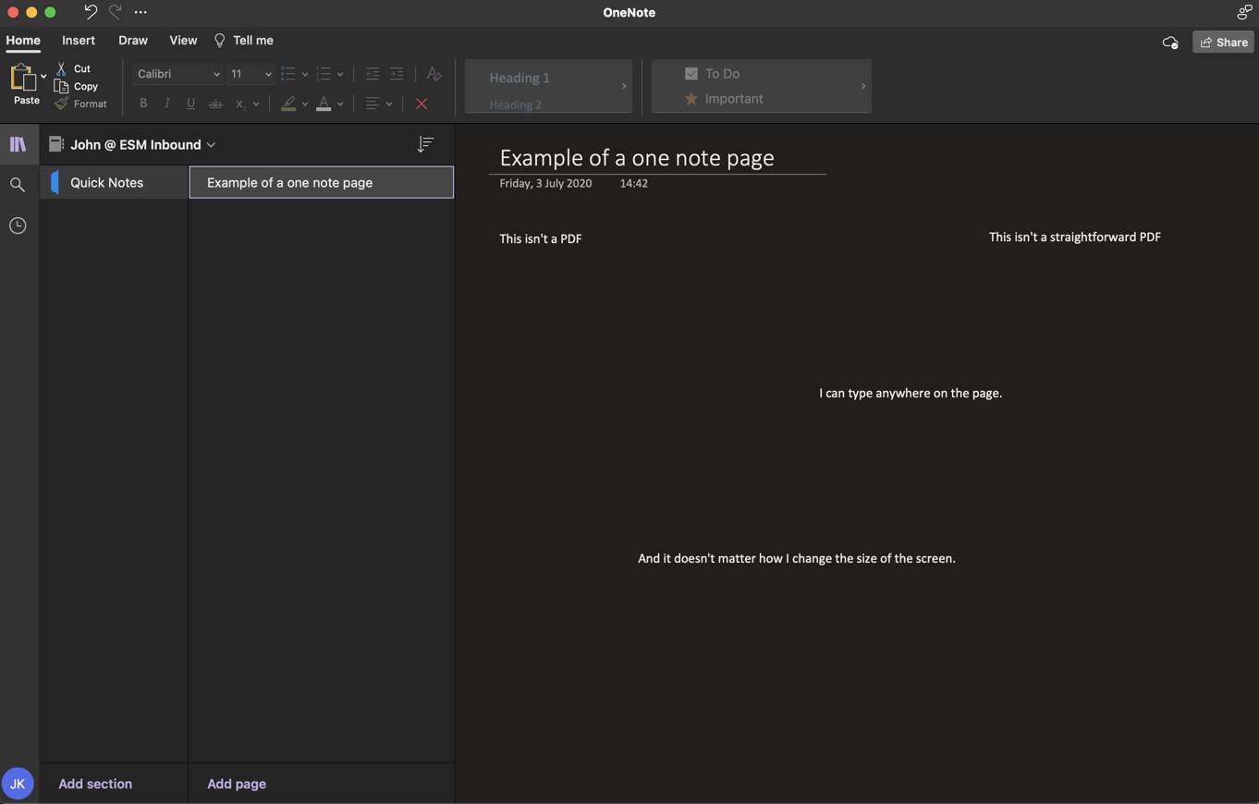This screenshot has height=804, width=1259.
Task: Open the JK account avatar
Action: pyautogui.click(x=18, y=784)
